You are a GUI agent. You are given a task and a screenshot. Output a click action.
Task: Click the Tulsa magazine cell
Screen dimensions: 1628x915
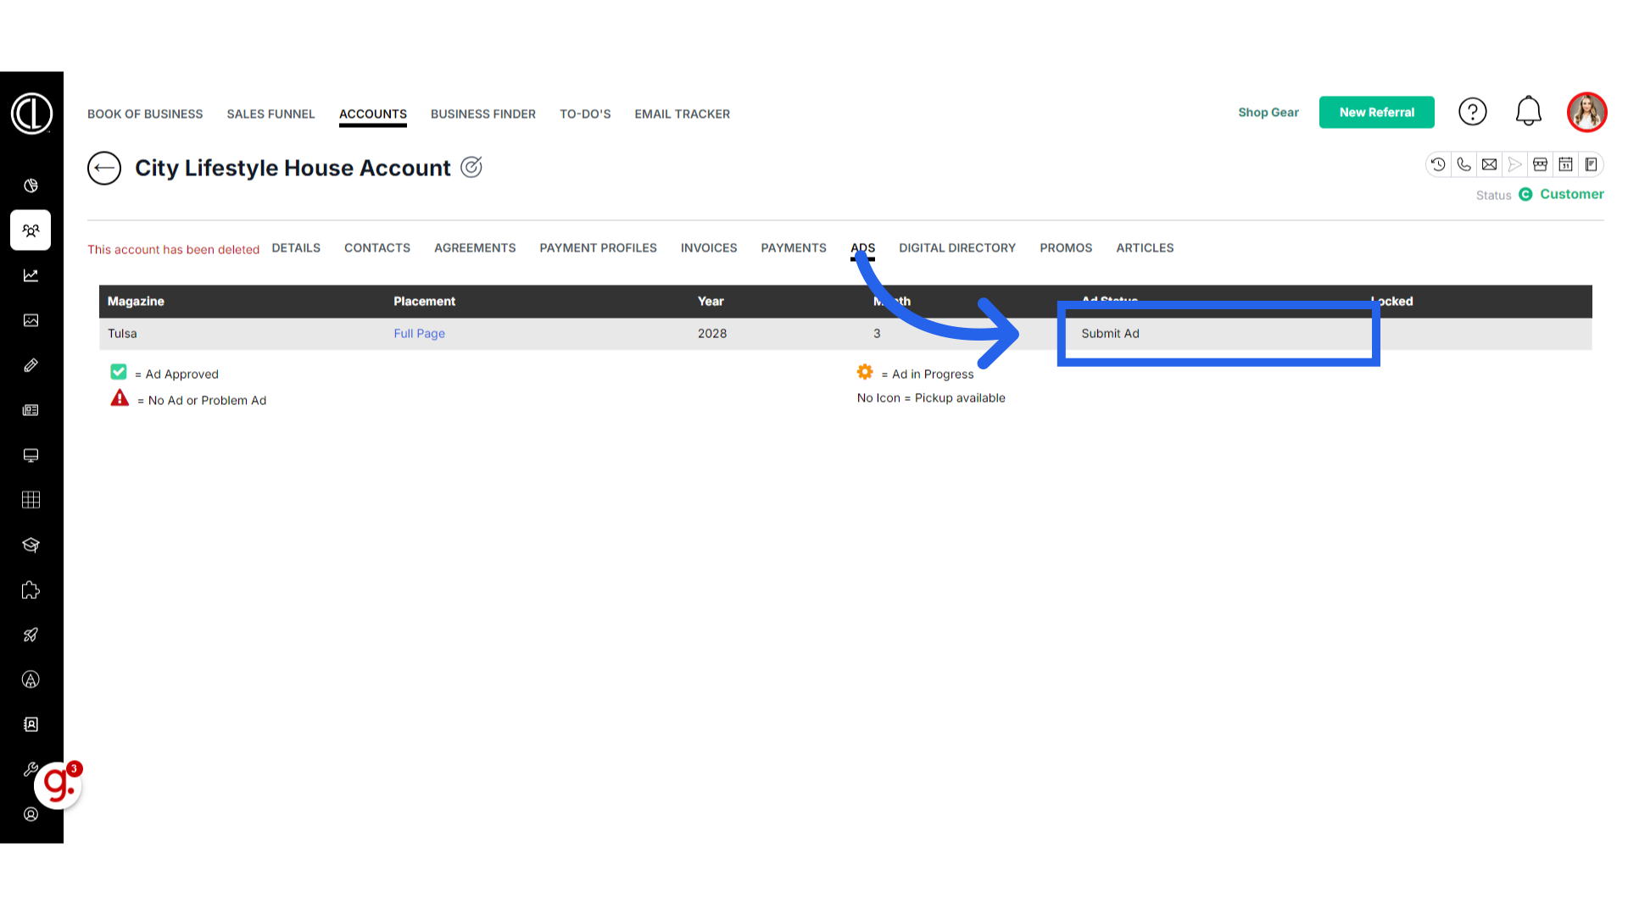[x=122, y=333]
